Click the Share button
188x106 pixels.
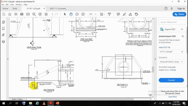coord(179,14)
